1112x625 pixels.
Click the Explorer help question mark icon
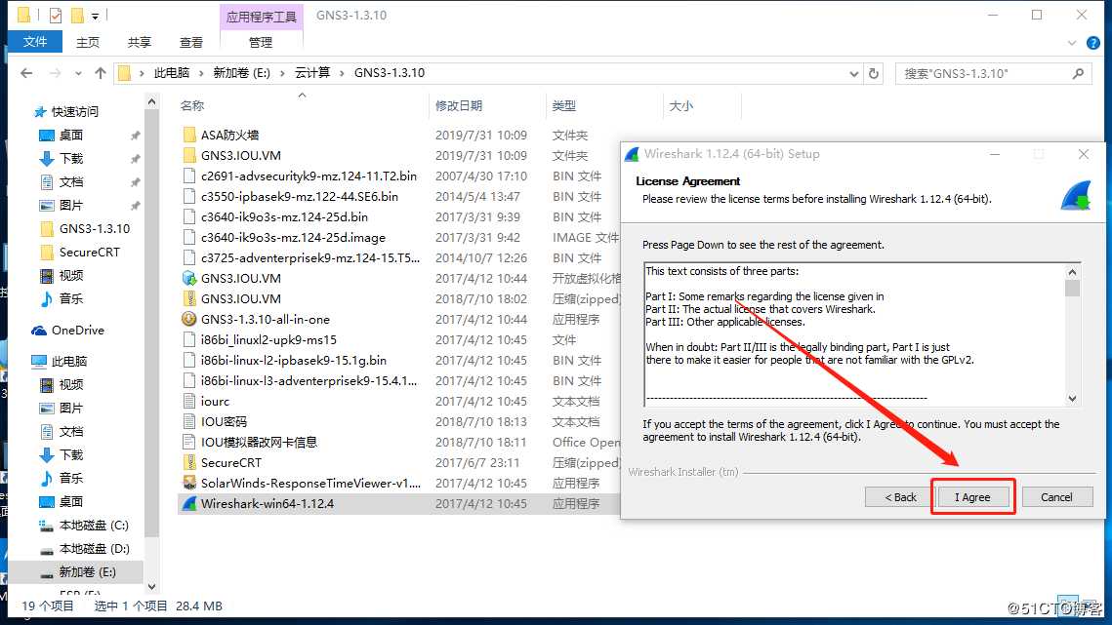pyautogui.click(x=1093, y=43)
